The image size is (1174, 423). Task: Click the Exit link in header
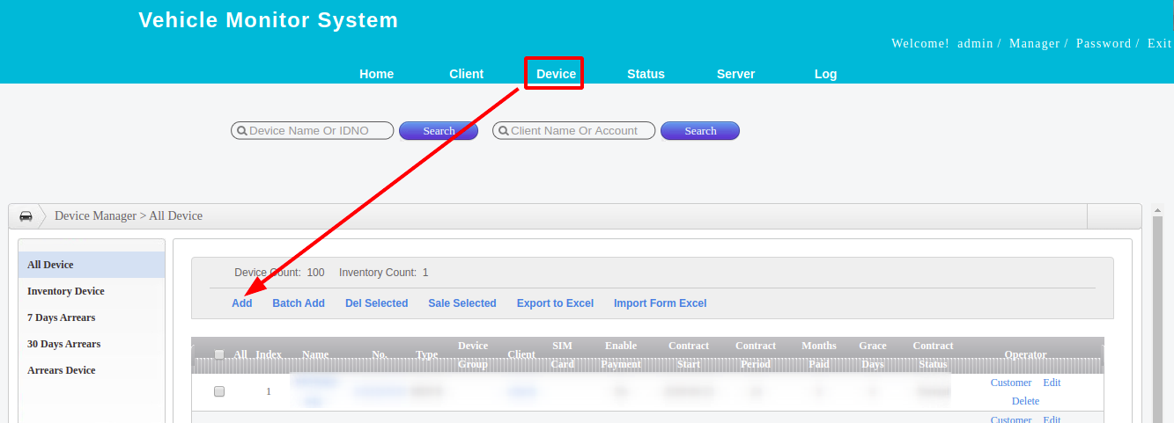click(1159, 43)
